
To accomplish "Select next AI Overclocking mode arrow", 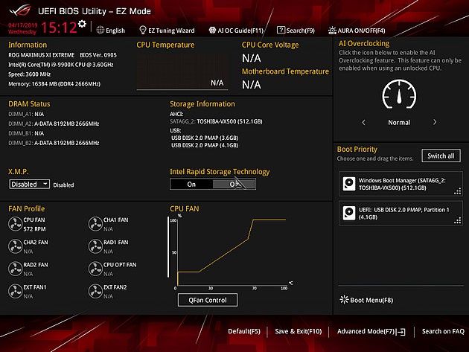I will (435, 122).
